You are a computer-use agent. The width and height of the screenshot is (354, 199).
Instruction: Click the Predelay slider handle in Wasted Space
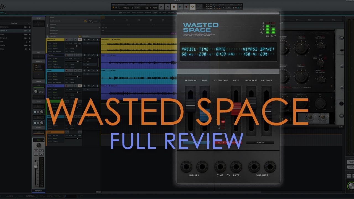[x=190, y=105]
